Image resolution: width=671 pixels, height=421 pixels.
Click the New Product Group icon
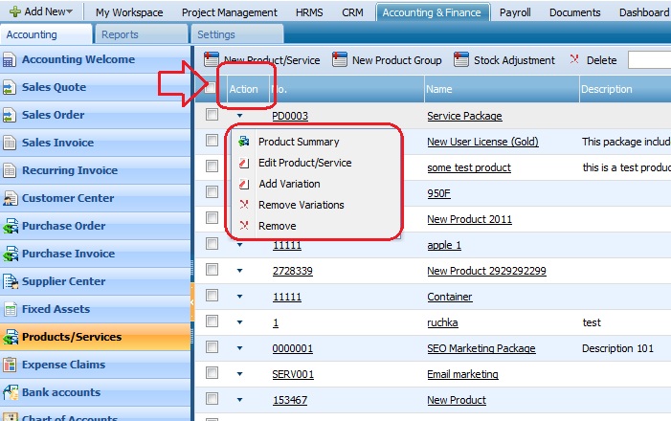pyautogui.click(x=340, y=59)
